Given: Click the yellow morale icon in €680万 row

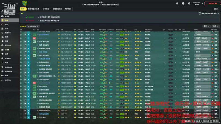Looking at the screenshot, I should coord(75,35).
